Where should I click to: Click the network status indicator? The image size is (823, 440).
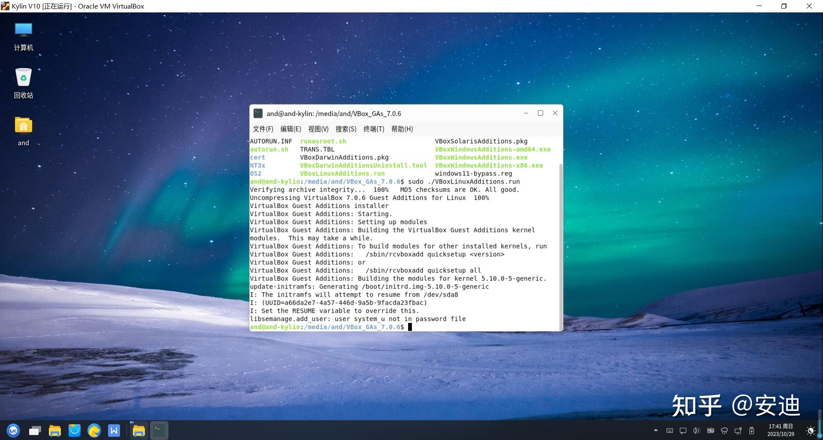click(739, 431)
